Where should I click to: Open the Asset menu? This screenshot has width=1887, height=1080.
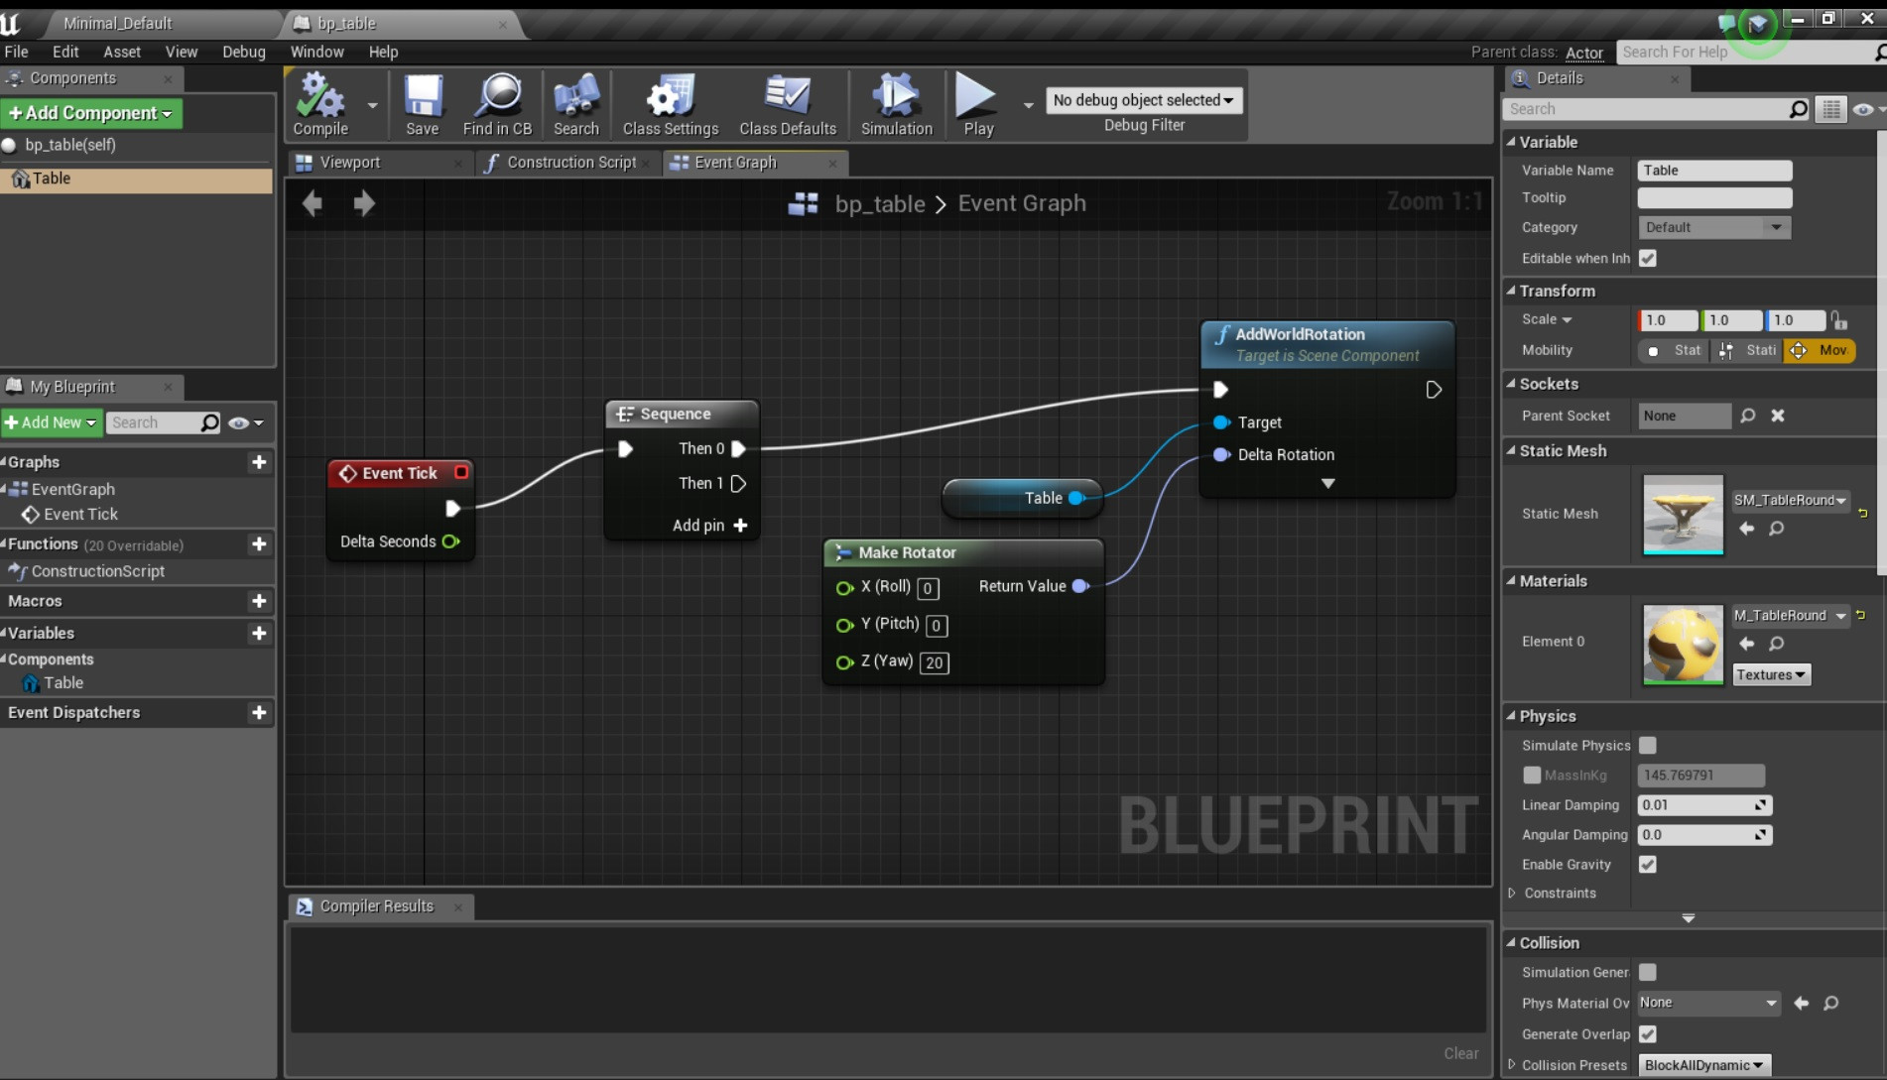[122, 52]
